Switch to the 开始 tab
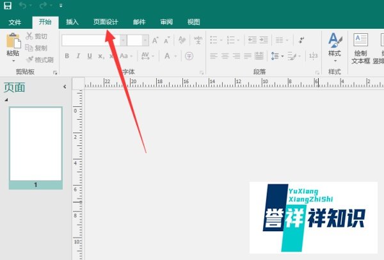Screen dimensions: 384x260 [x=45, y=22]
